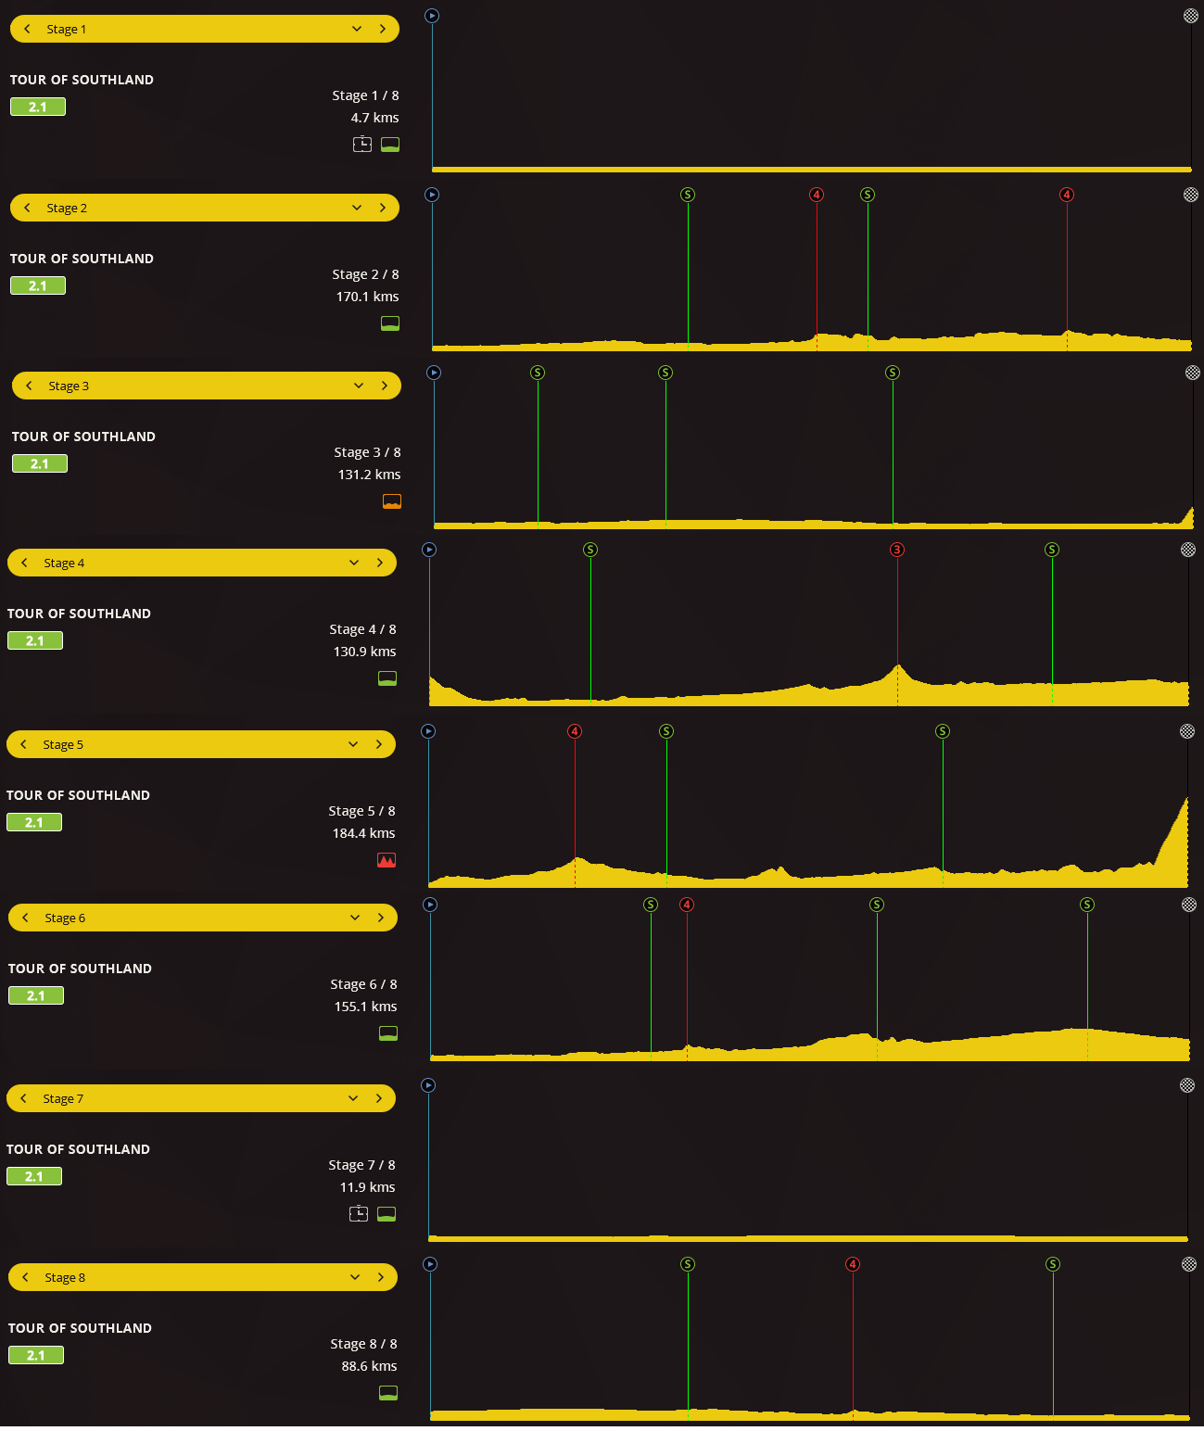
Task: Click the first sprint marker on Stage 2 profile
Action: pos(688,195)
